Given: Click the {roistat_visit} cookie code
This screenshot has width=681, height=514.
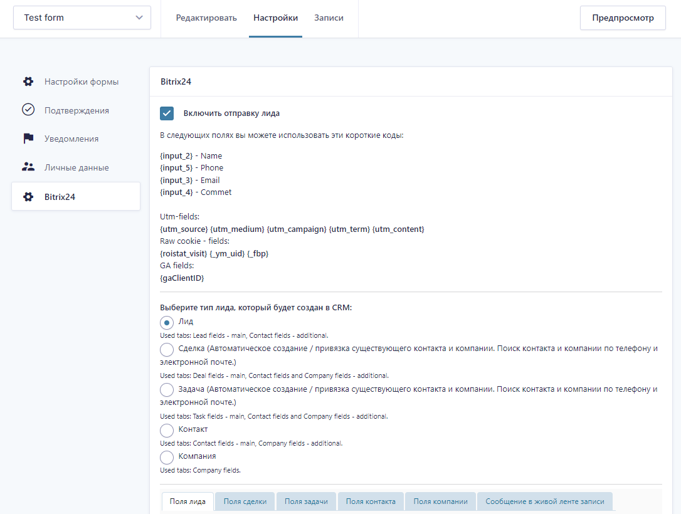Looking at the screenshot, I should point(184,253).
